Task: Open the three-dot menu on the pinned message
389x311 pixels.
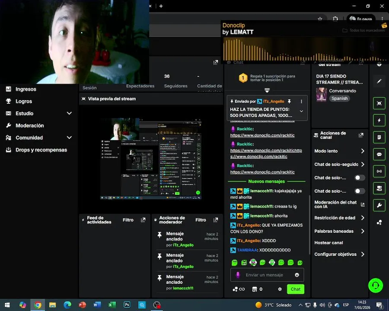Action: pos(301,102)
